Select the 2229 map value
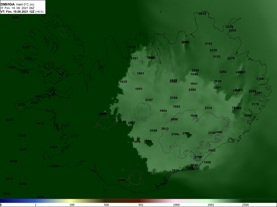Image resolution: width=277 pixels, height=207 pixels. 232,30
